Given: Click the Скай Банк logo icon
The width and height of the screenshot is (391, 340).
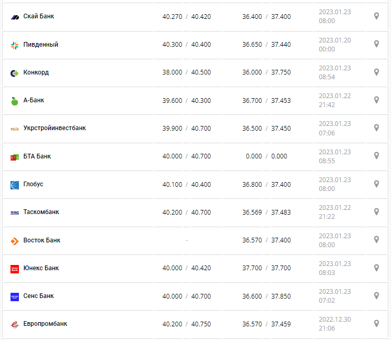Looking at the screenshot, I should (x=15, y=17).
